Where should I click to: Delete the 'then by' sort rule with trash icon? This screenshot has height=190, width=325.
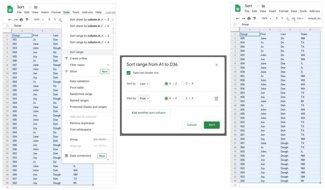tap(216, 98)
